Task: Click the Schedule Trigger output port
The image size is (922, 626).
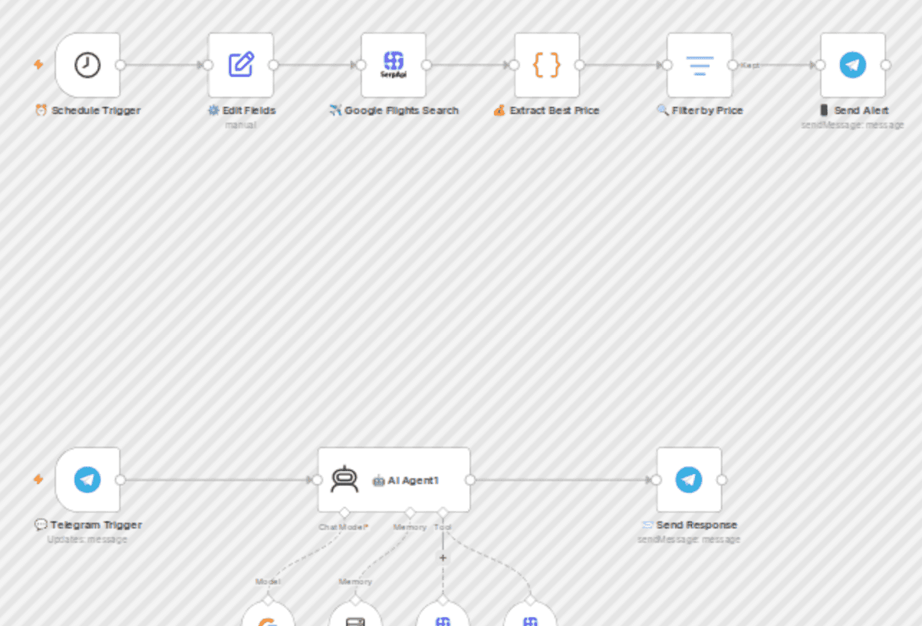Action: 121,65
